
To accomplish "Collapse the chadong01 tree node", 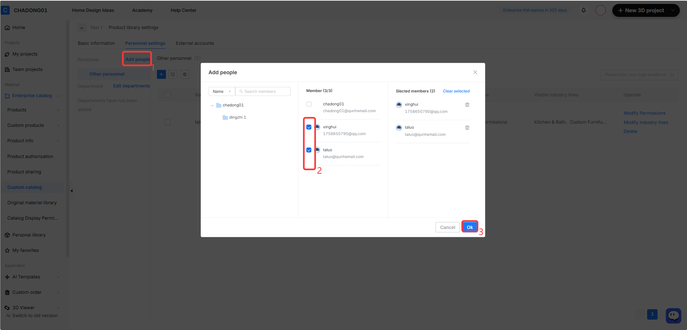I will (212, 106).
